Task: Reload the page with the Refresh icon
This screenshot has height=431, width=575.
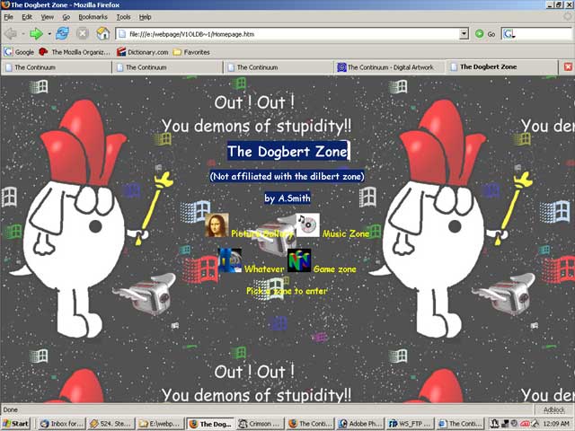Action: point(62,33)
